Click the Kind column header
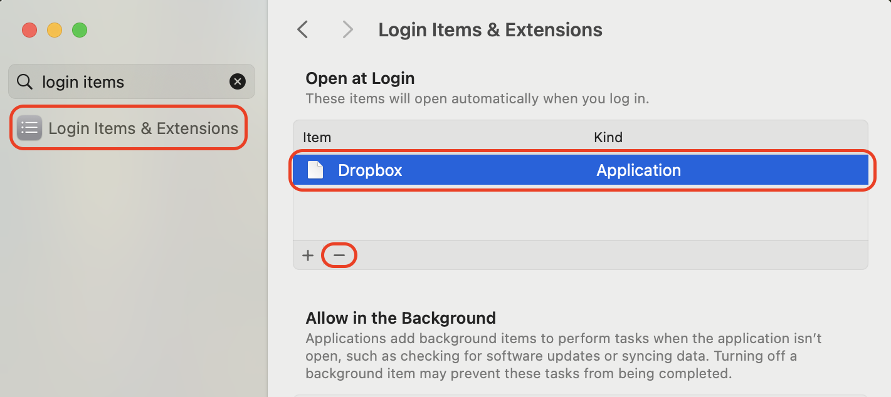Screen dimensions: 891x397 click(608, 137)
